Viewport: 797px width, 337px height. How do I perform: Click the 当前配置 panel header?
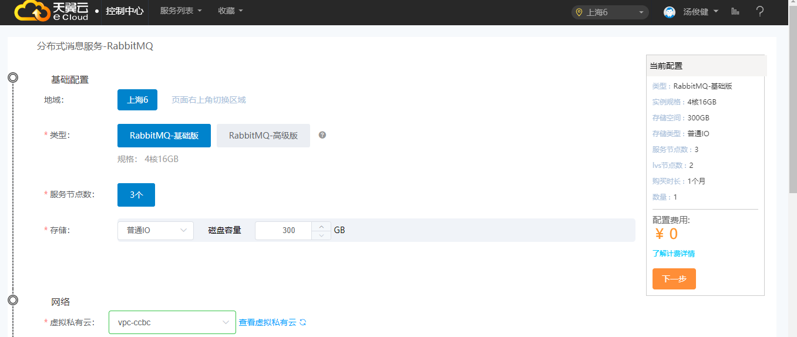coord(707,66)
